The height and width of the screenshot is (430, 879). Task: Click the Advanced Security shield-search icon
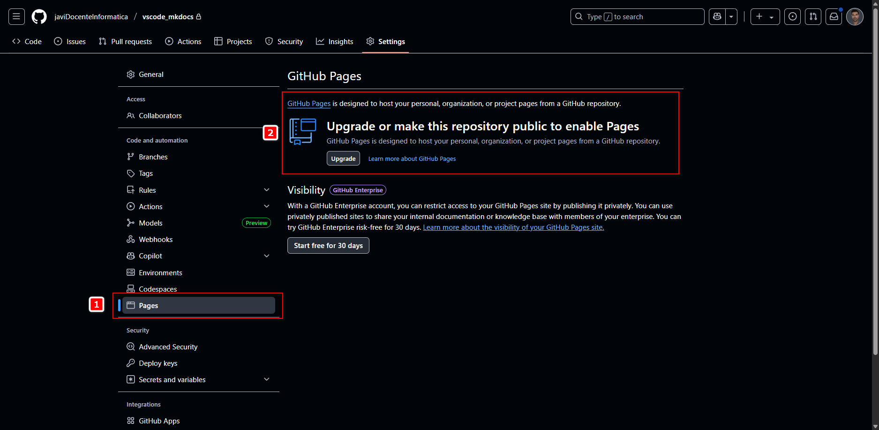point(131,347)
